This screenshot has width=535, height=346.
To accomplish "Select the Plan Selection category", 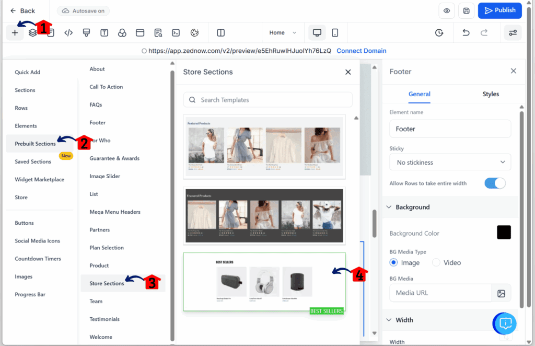I will tap(107, 248).
